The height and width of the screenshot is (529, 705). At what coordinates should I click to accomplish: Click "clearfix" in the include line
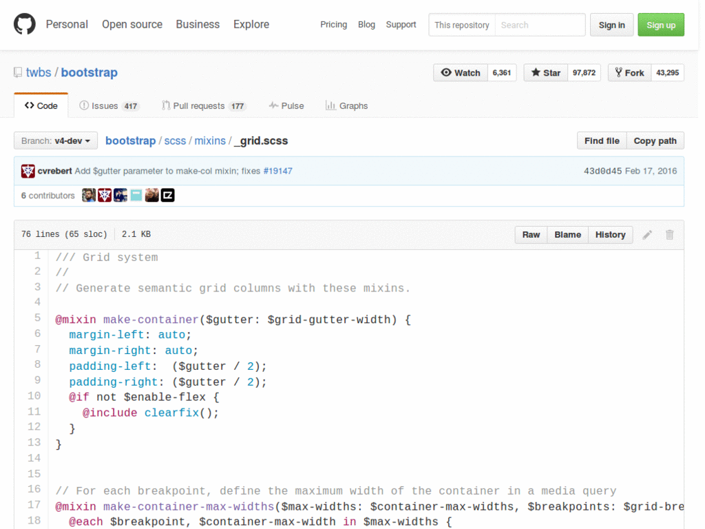(171, 413)
